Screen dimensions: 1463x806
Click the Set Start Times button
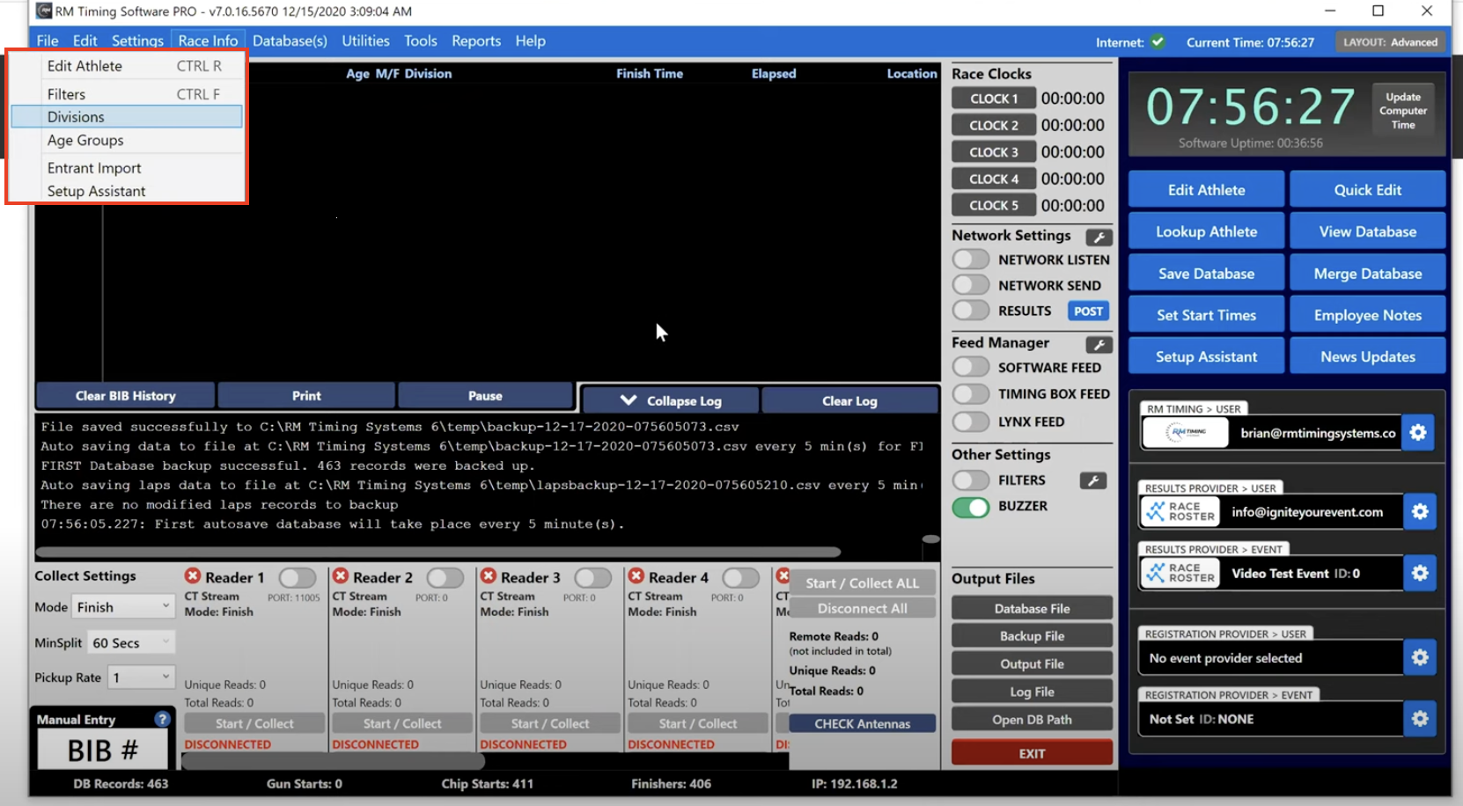(x=1205, y=315)
